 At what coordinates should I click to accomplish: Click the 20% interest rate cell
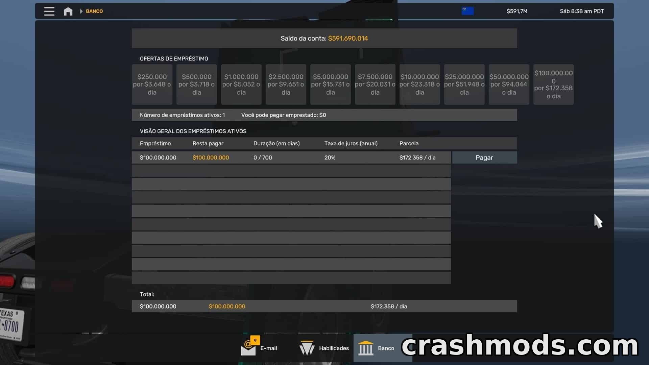330,157
